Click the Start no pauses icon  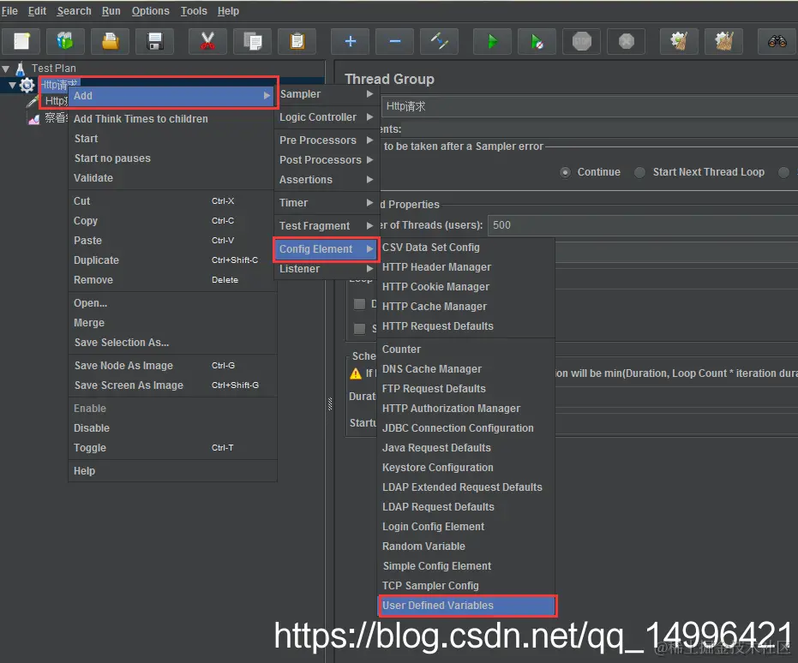pyautogui.click(x=537, y=41)
